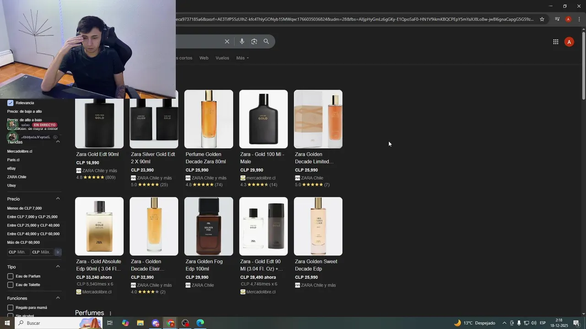
Task: Check the Regalo para mamá filter
Action: click(10, 308)
